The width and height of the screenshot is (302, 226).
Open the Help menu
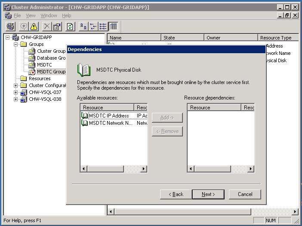tap(66, 15)
